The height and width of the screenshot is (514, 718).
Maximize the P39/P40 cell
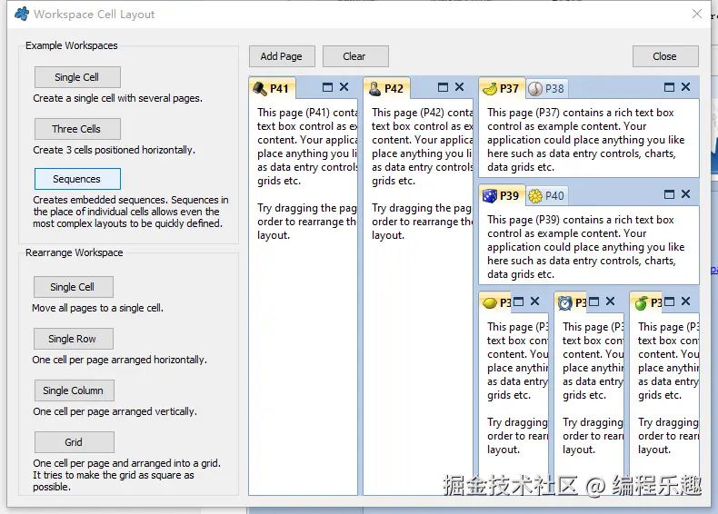(x=669, y=194)
